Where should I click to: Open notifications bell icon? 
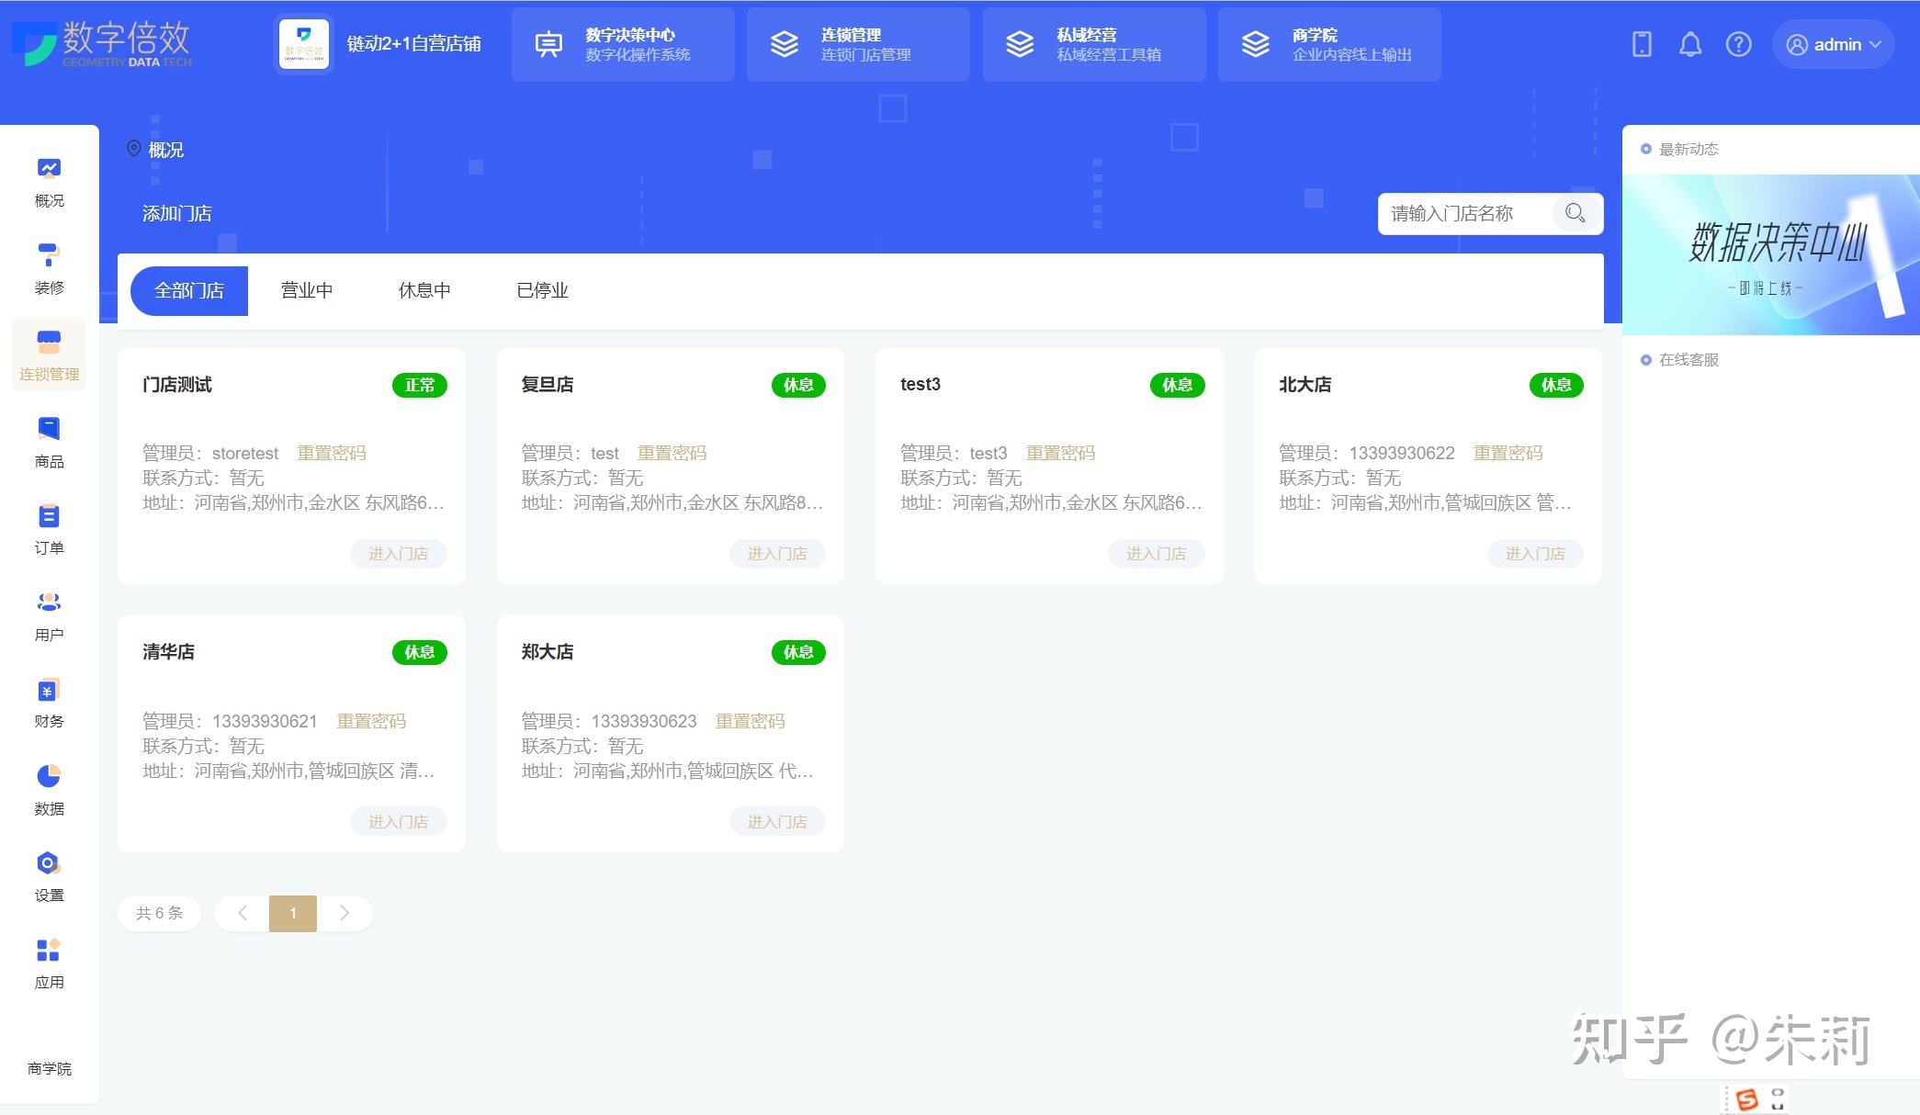1690,44
